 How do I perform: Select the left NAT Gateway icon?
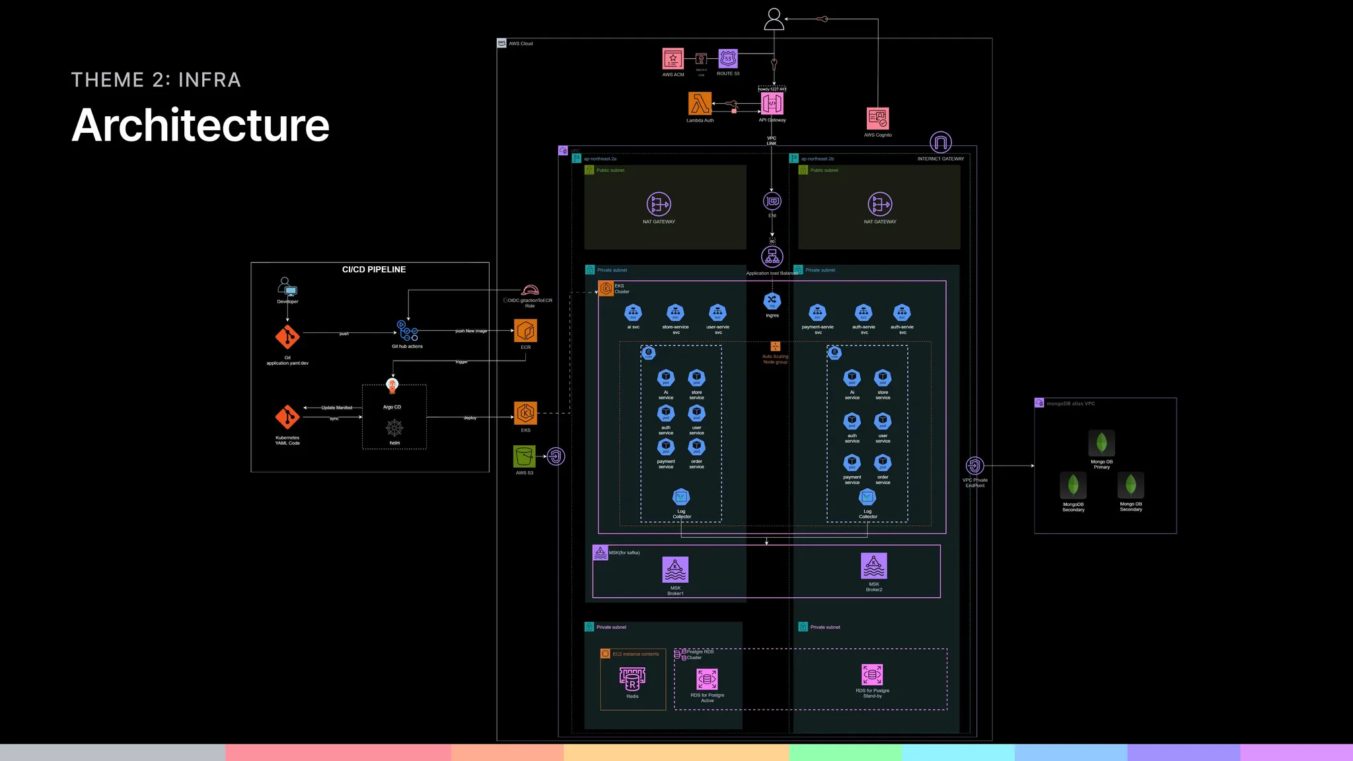[x=659, y=205]
